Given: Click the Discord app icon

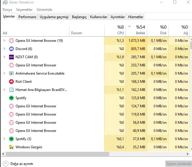Looking at the screenshot, I should click(x=11, y=49).
